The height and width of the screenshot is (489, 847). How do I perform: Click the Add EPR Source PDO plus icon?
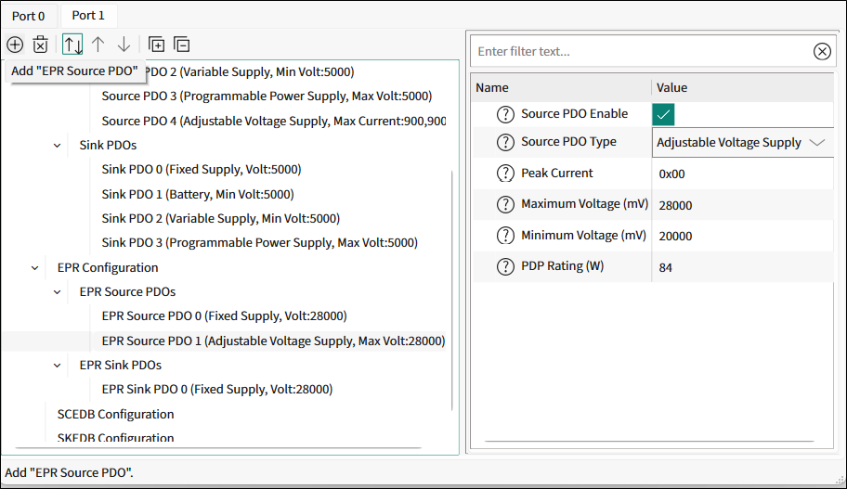15,45
